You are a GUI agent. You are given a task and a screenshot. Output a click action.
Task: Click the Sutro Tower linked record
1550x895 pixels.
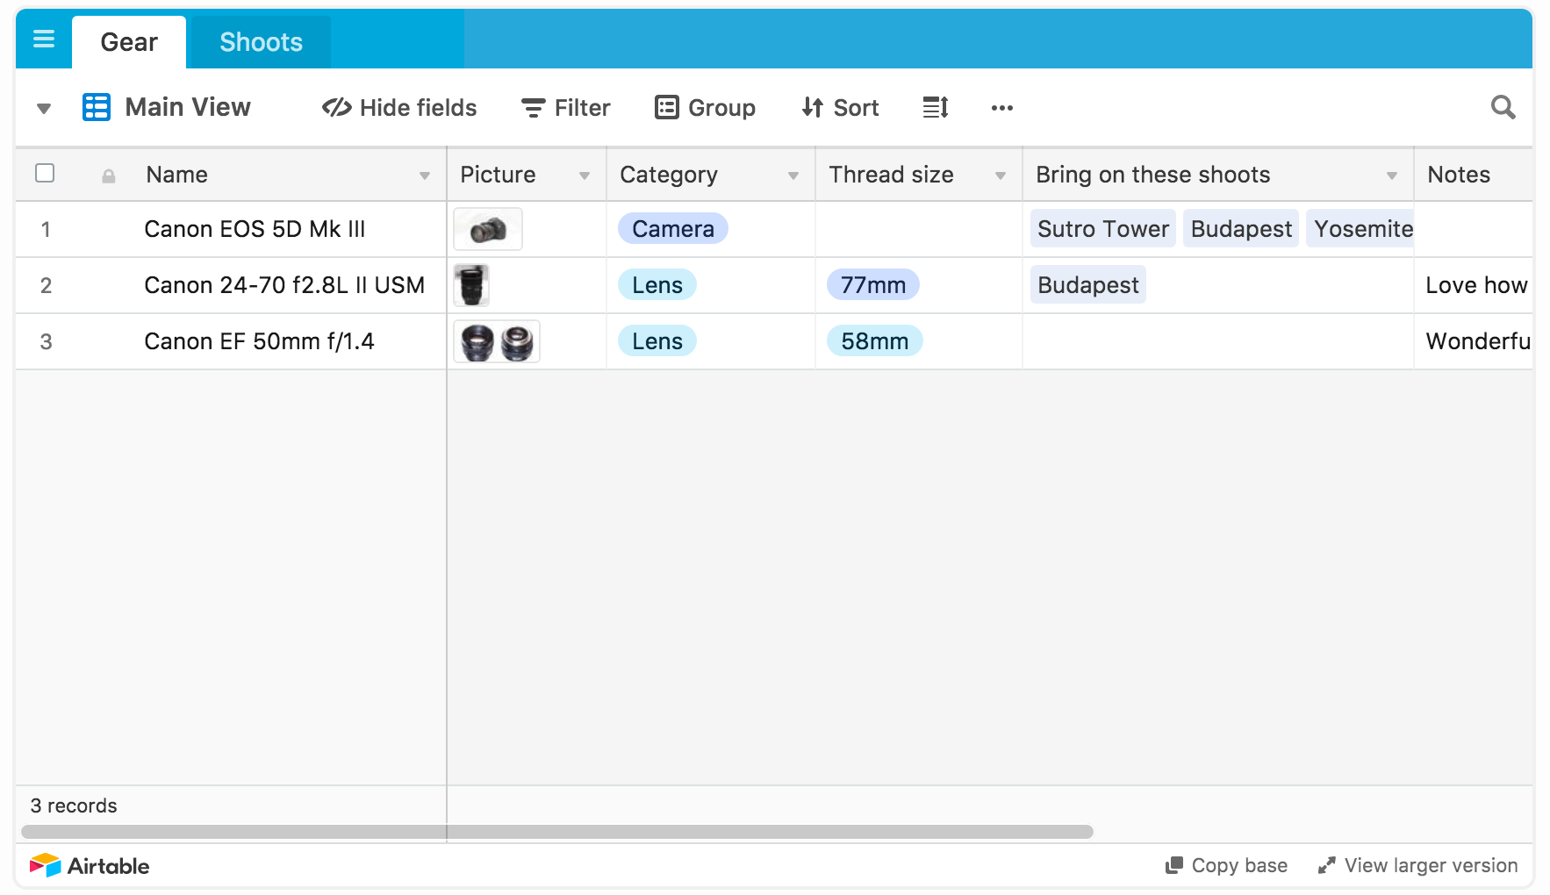point(1103,229)
